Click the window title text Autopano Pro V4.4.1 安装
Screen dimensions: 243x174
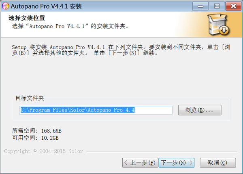click(46, 6)
